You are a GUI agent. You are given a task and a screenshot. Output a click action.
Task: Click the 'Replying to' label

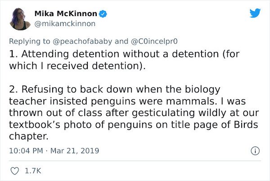pyautogui.click(x=30, y=41)
